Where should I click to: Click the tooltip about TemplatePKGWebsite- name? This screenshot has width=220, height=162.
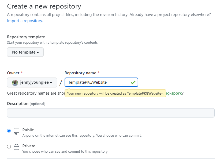115,93
